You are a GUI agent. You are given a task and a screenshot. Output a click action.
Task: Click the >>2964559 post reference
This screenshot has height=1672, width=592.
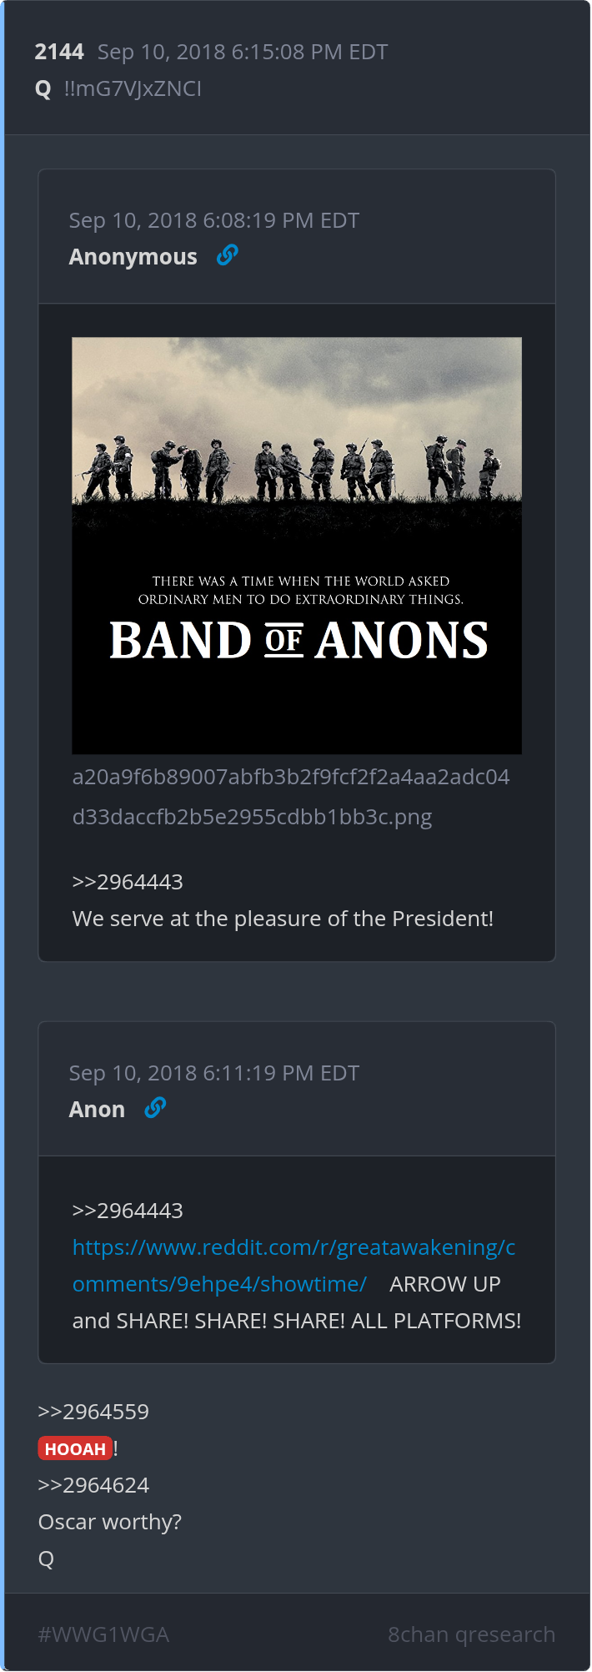point(93,1412)
